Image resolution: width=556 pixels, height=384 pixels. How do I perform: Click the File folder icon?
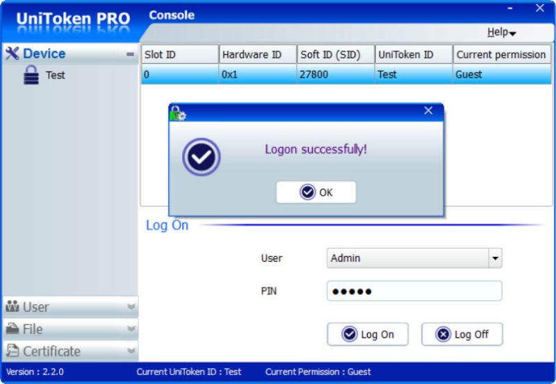pos(12,328)
